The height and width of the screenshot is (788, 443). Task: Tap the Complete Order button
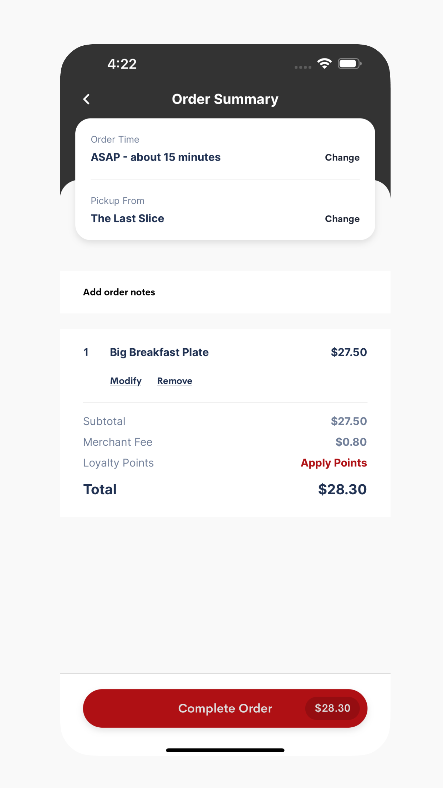225,708
